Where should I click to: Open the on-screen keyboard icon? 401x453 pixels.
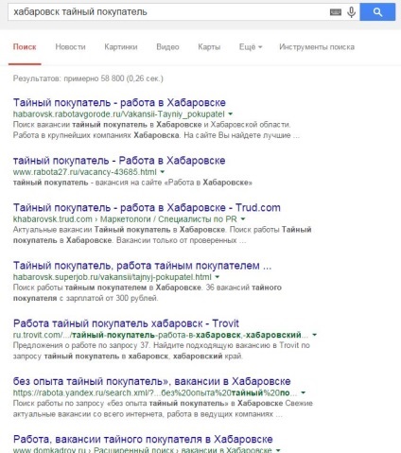[336, 12]
